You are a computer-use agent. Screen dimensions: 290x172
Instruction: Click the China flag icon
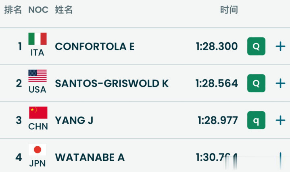pyautogui.click(x=38, y=113)
